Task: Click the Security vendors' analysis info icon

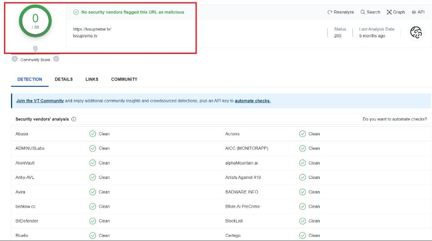Action: [x=74, y=119]
